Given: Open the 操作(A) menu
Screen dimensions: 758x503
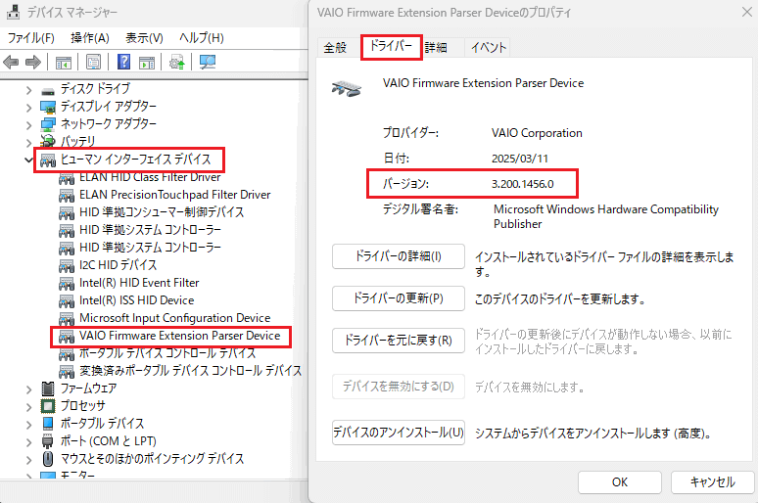Looking at the screenshot, I should pos(90,38).
